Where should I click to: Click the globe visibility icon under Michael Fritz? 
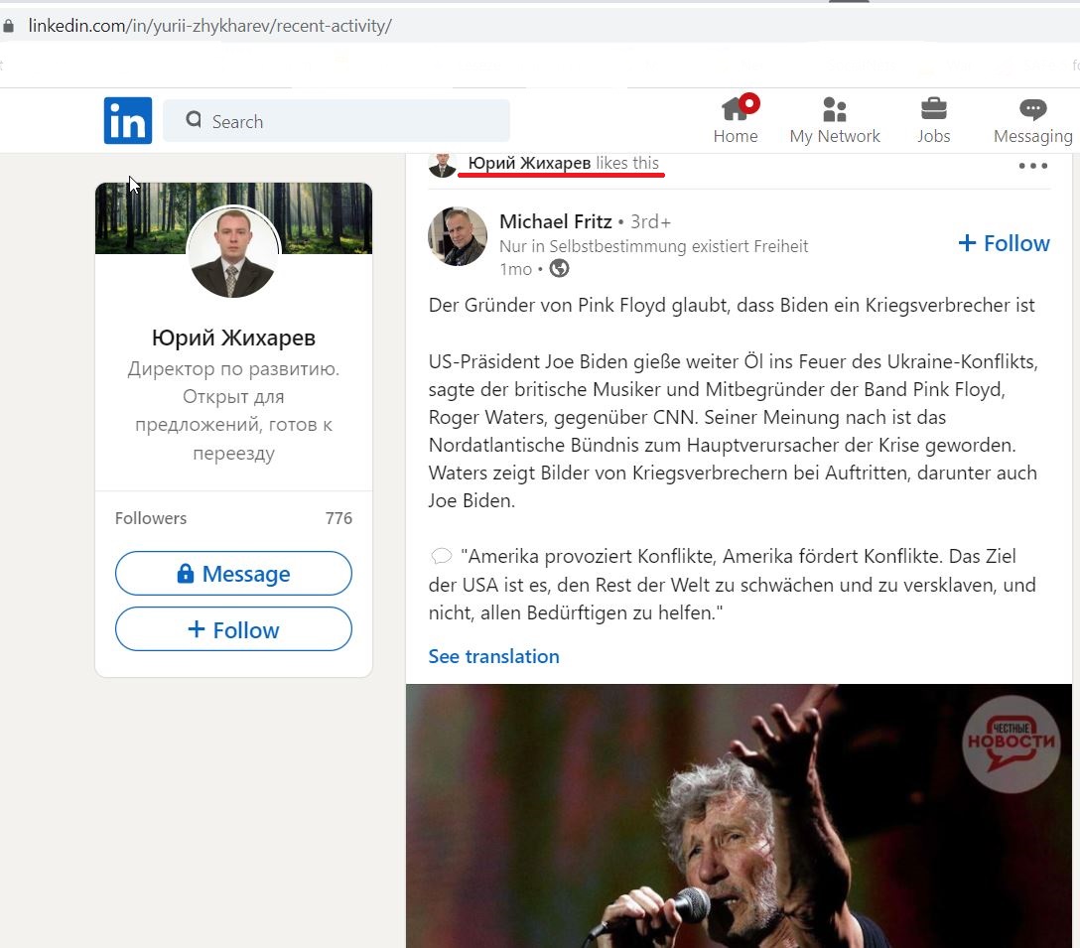(x=559, y=268)
